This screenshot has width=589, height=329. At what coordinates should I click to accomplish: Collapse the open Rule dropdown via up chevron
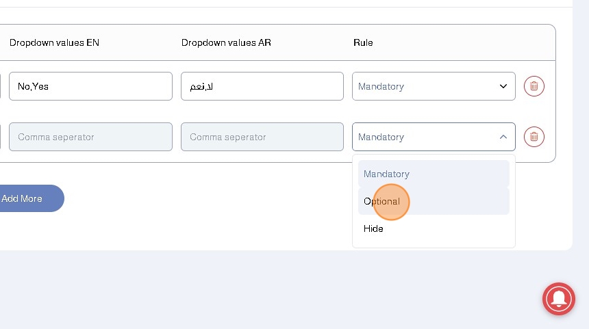(x=503, y=137)
